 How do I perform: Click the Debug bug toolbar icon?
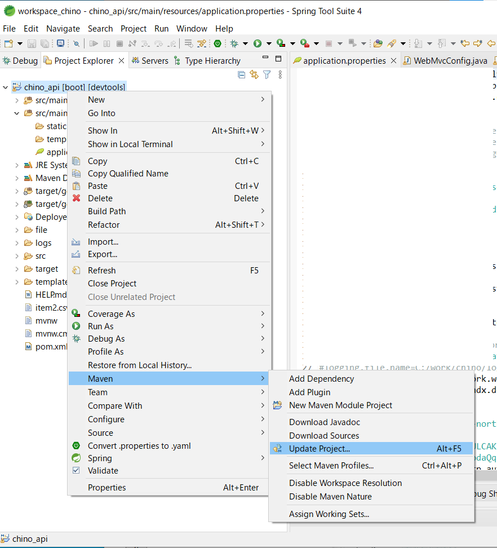coord(234,43)
